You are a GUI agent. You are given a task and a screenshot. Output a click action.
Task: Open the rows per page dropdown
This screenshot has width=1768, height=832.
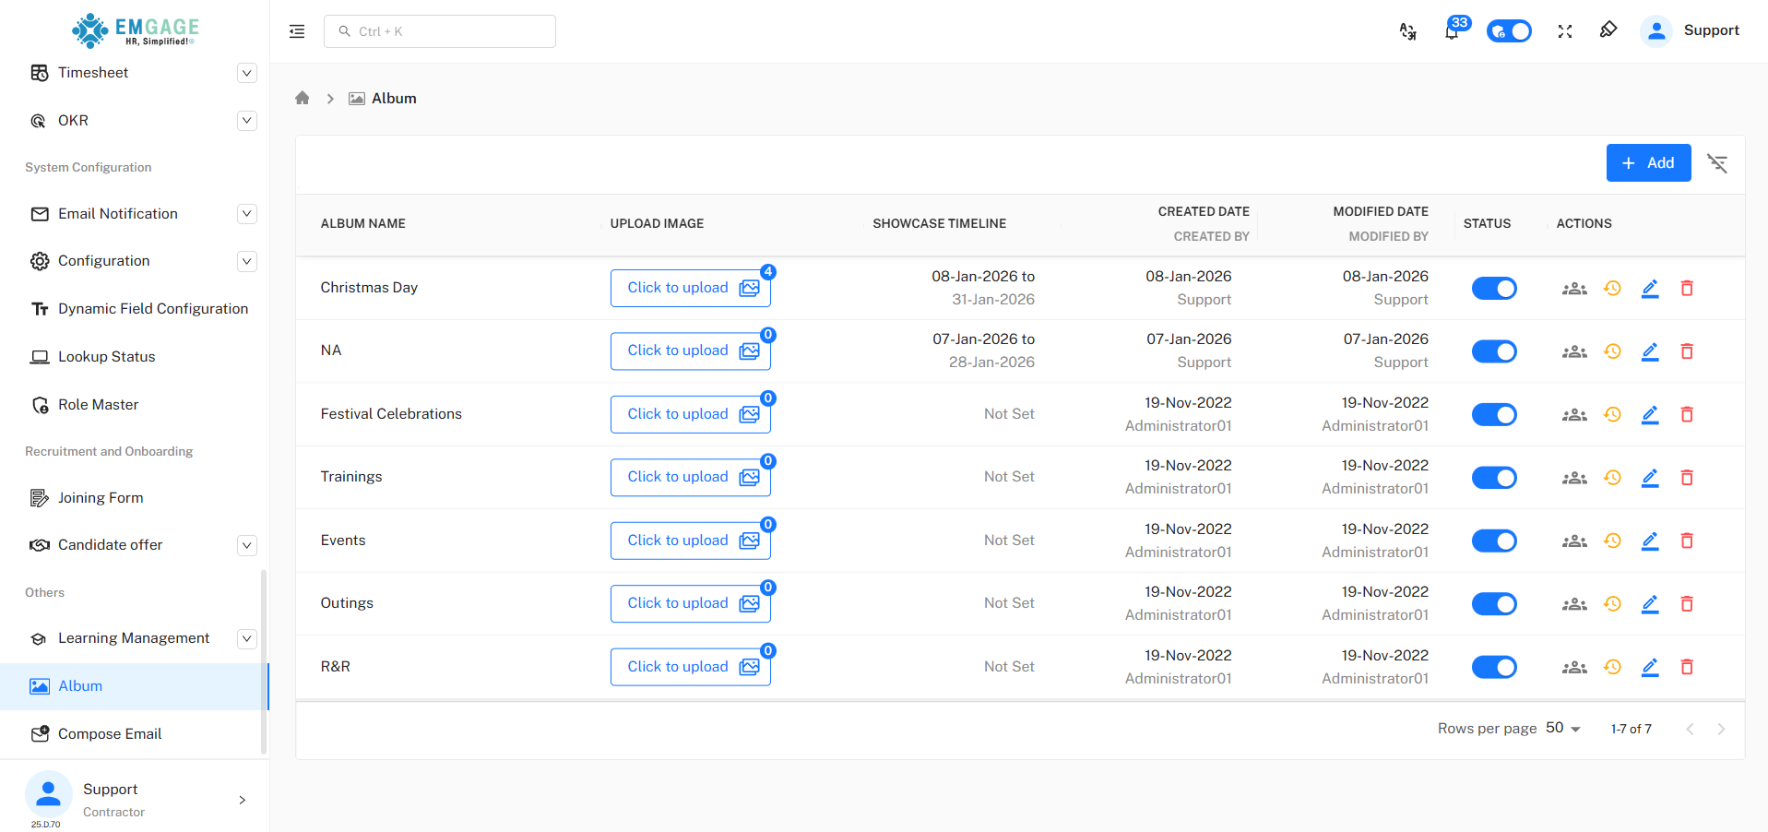coord(1563,729)
